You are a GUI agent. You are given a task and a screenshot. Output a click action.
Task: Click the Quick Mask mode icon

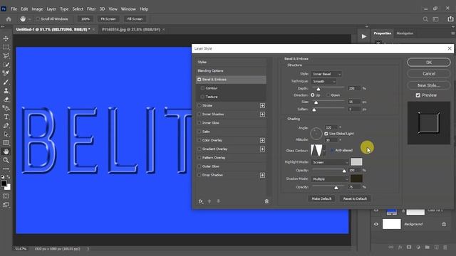(x=6, y=196)
